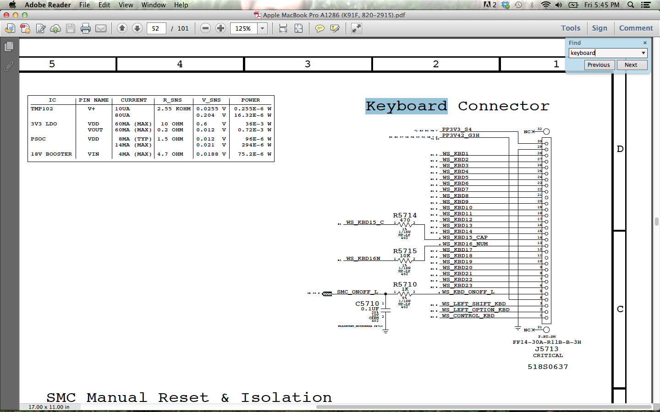This screenshot has width=660, height=412.
Task: Open the Find options dropdown arrow
Action: [x=643, y=53]
